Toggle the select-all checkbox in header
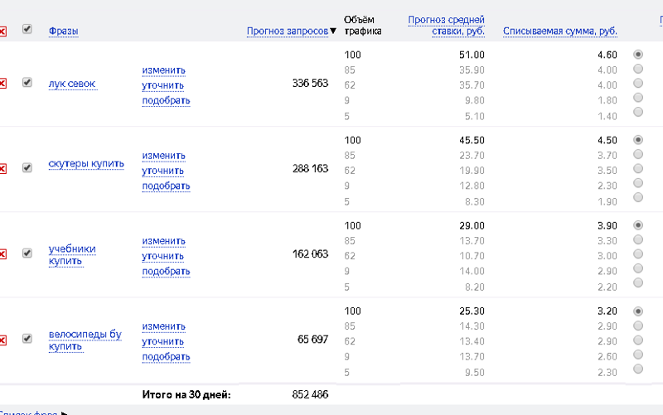The height and width of the screenshot is (415, 663). pyautogui.click(x=27, y=29)
